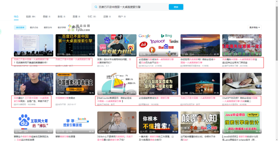The width and height of the screenshot is (278, 141).
Task: Open the dark blue skyline thumbnail lasting 01:35
Action: coord(200,84)
